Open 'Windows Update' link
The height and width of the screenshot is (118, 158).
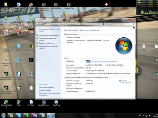tap(45, 90)
